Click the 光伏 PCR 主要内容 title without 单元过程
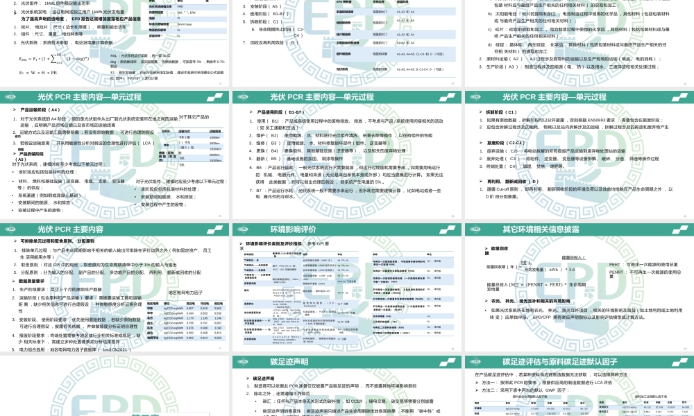 [70, 229]
